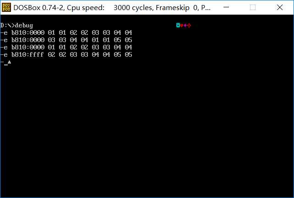Click the first "b810:0000" address text
294x198 pixels.
click(x=28, y=33)
